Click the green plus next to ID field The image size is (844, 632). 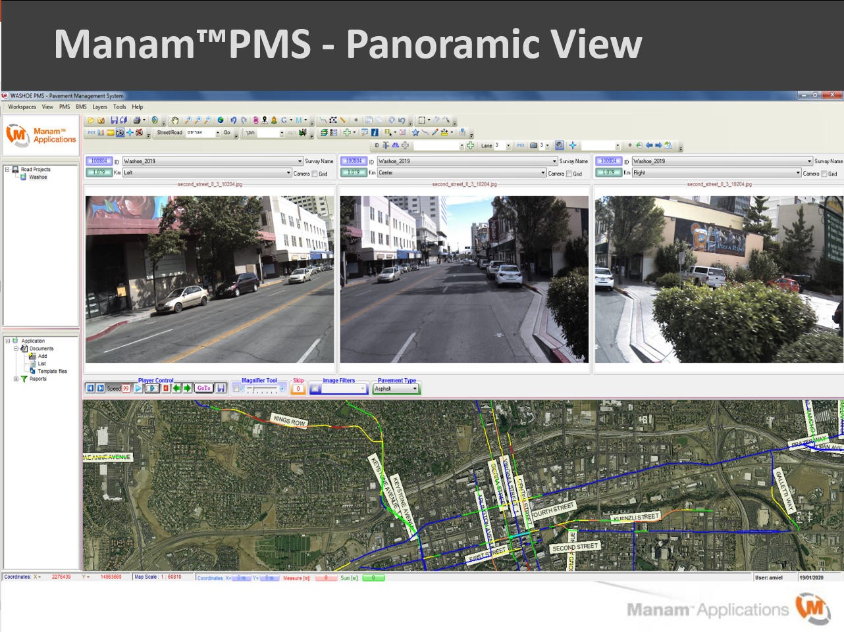click(470, 145)
